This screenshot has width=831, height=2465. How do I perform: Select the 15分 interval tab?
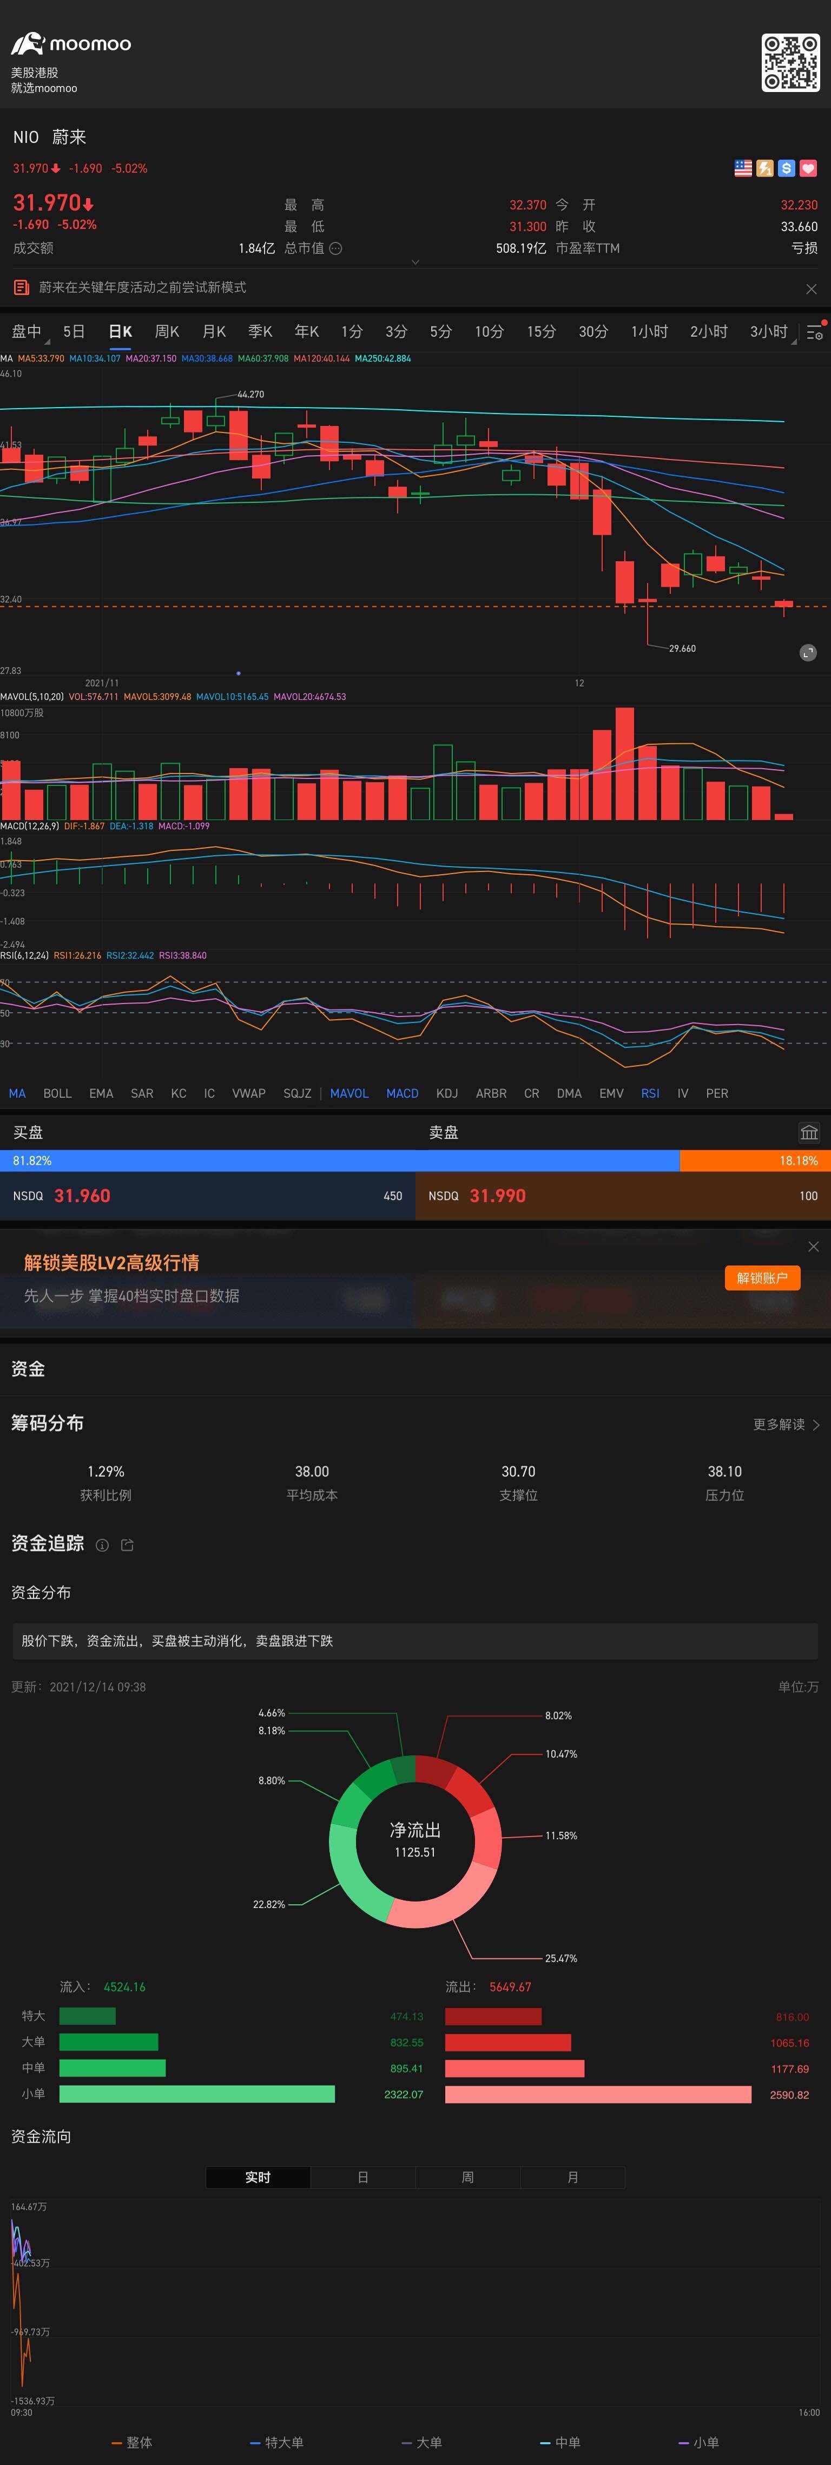[x=541, y=331]
